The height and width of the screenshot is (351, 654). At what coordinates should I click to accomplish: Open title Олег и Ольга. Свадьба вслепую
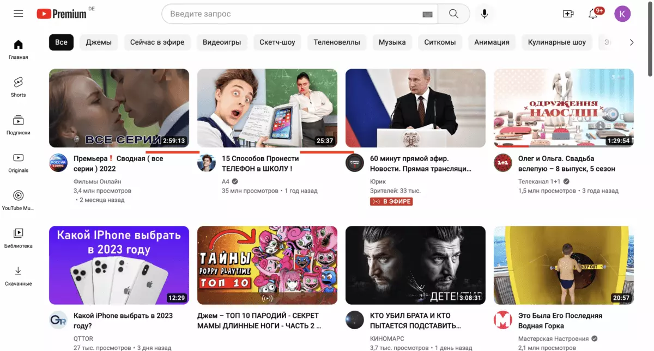coord(567,164)
